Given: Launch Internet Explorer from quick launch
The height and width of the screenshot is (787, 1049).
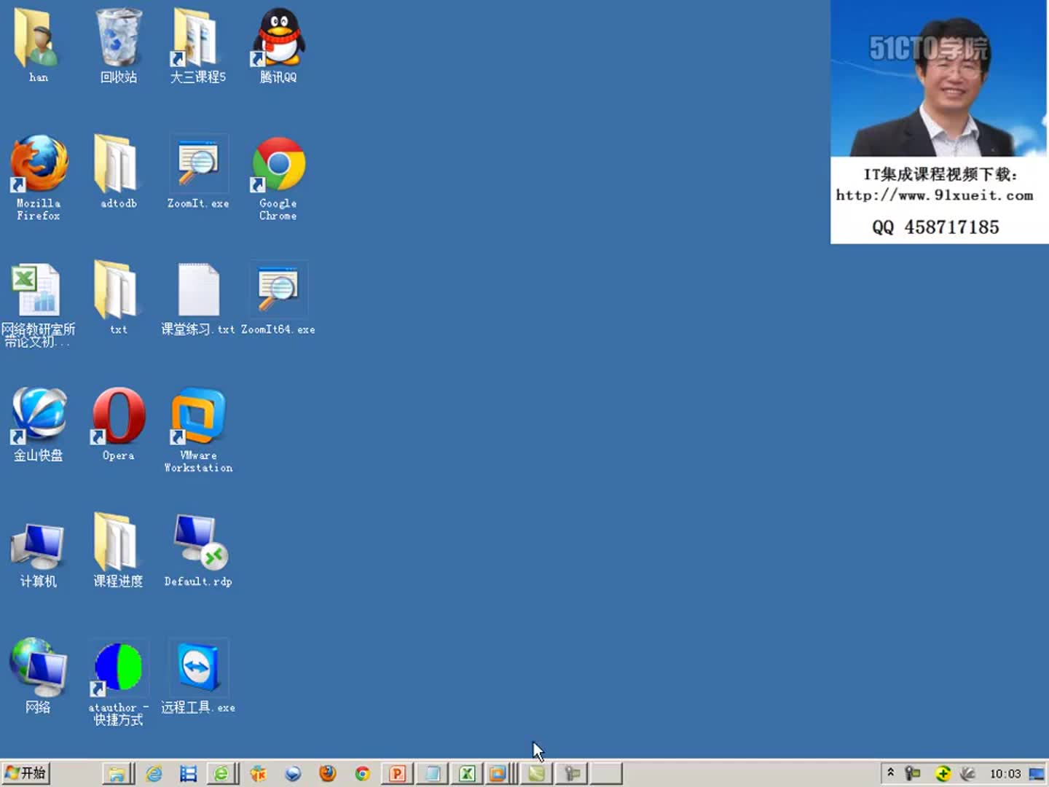Looking at the screenshot, I should point(154,773).
